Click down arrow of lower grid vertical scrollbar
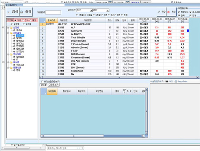200x151 pixels. [x=146, y=133]
